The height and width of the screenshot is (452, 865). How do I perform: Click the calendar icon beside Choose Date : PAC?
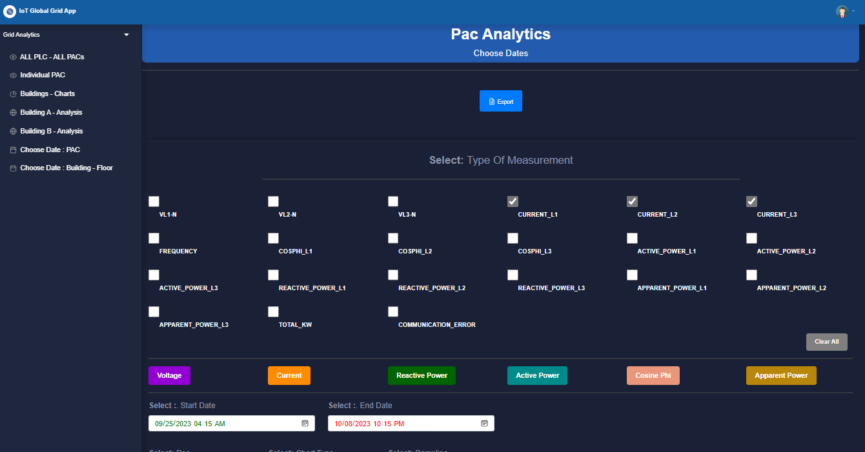coord(13,150)
